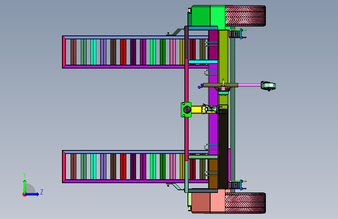Image resolution: width=338 pixels, height=219 pixels.
Task: Select the leftmost brown rung of lower ramp
Action: 74,167
